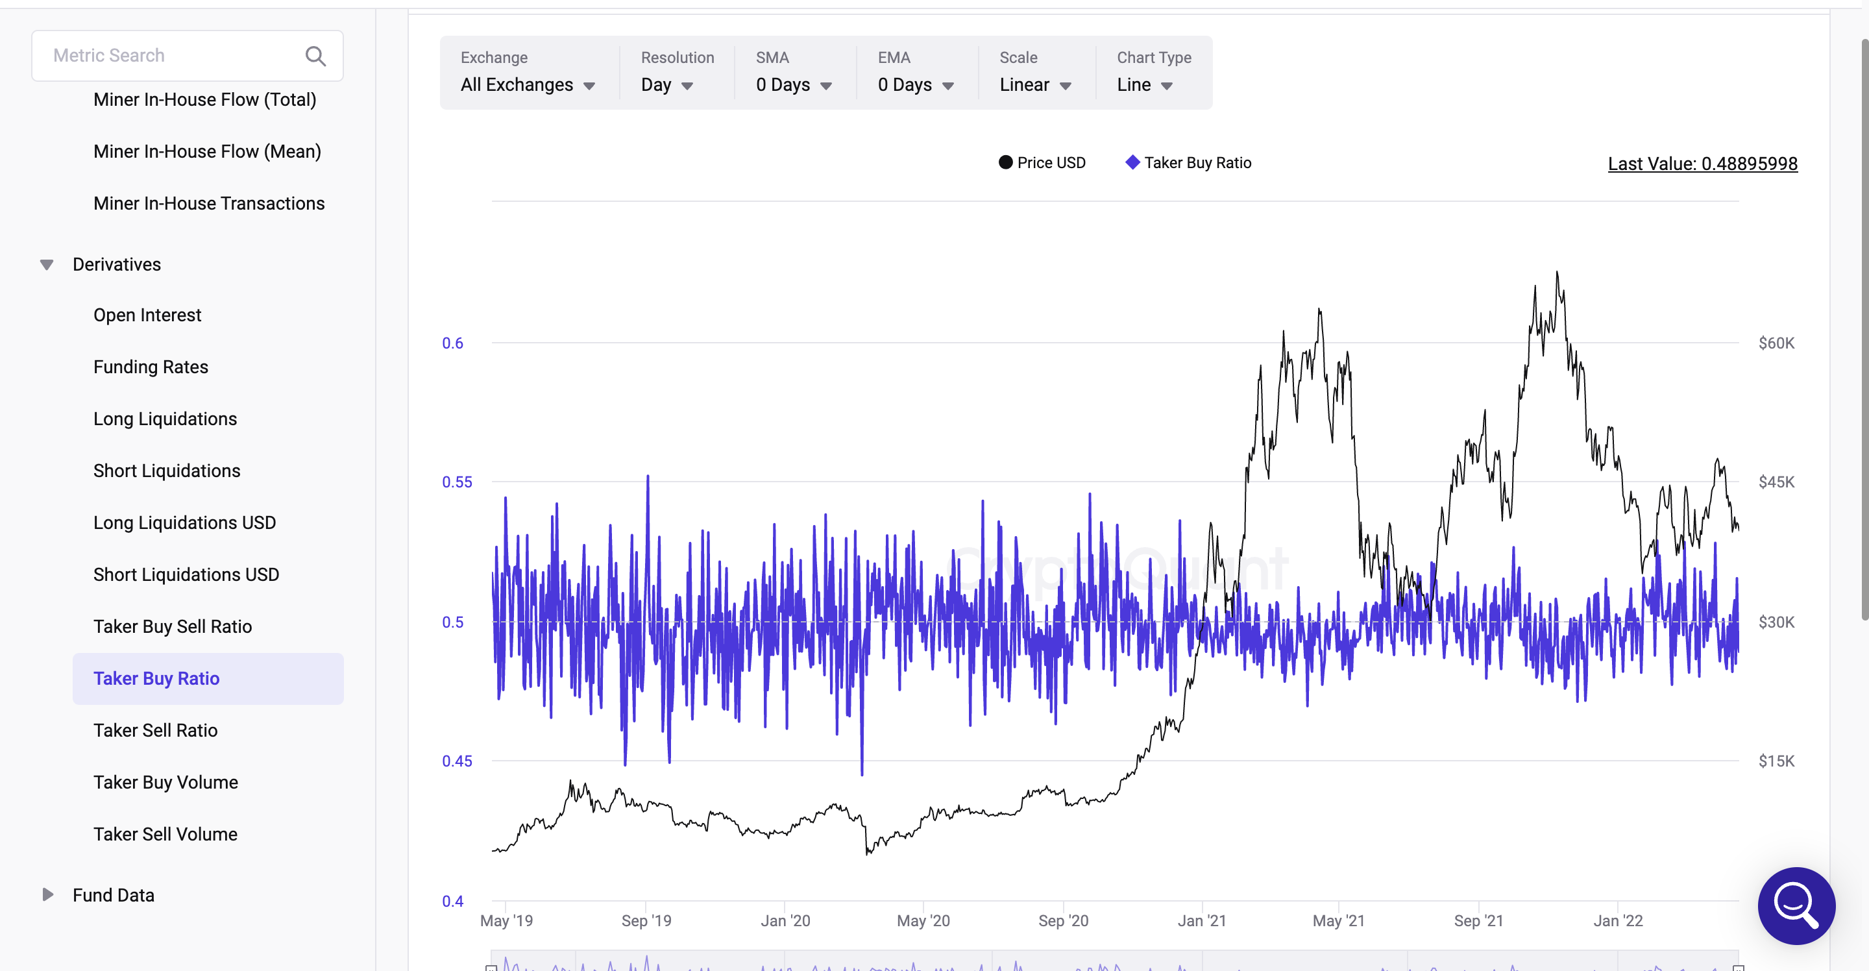The image size is (1869, 971).
Task: Select Short Liquidations USD metric
Action: [x=186, y=574]
